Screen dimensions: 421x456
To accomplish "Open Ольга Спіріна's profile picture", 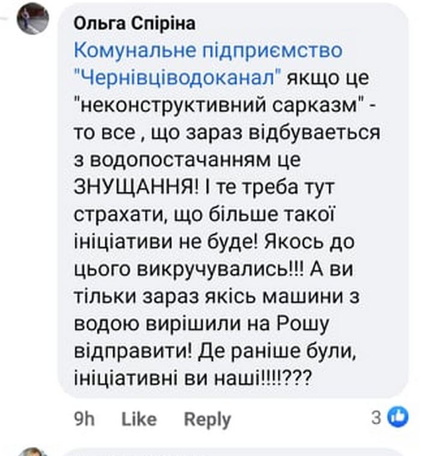I will point(32,19).
